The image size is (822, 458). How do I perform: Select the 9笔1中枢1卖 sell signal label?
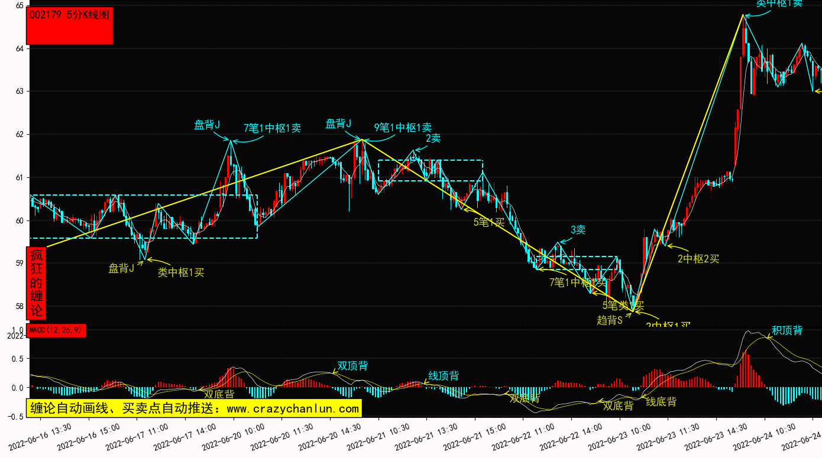pos(403,127)
